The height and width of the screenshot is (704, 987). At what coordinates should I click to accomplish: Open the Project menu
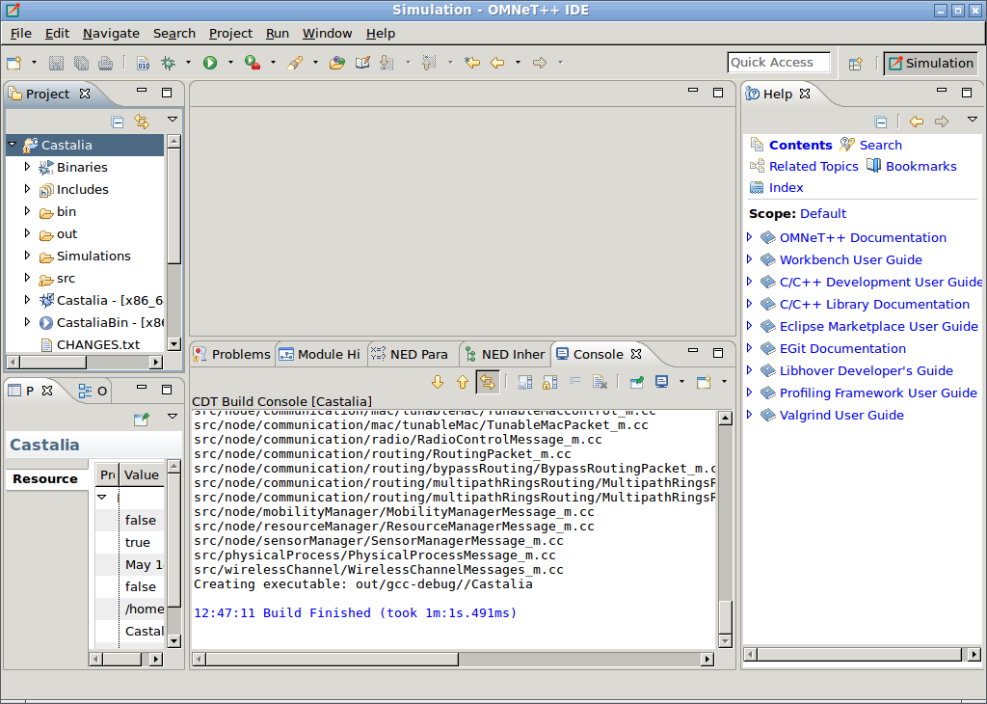[230, 34]
